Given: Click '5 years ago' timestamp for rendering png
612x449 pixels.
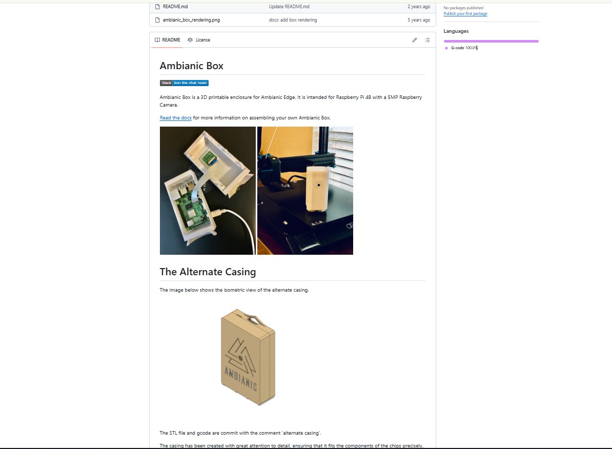Looking at the screenshot, I should (x=419, y=20).
